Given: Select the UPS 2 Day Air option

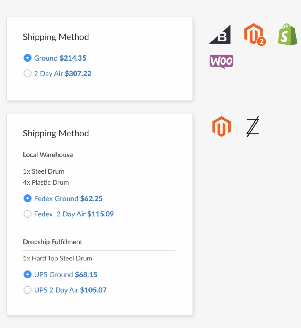Looking at the screenshot, I should click(x=28, y=290).
